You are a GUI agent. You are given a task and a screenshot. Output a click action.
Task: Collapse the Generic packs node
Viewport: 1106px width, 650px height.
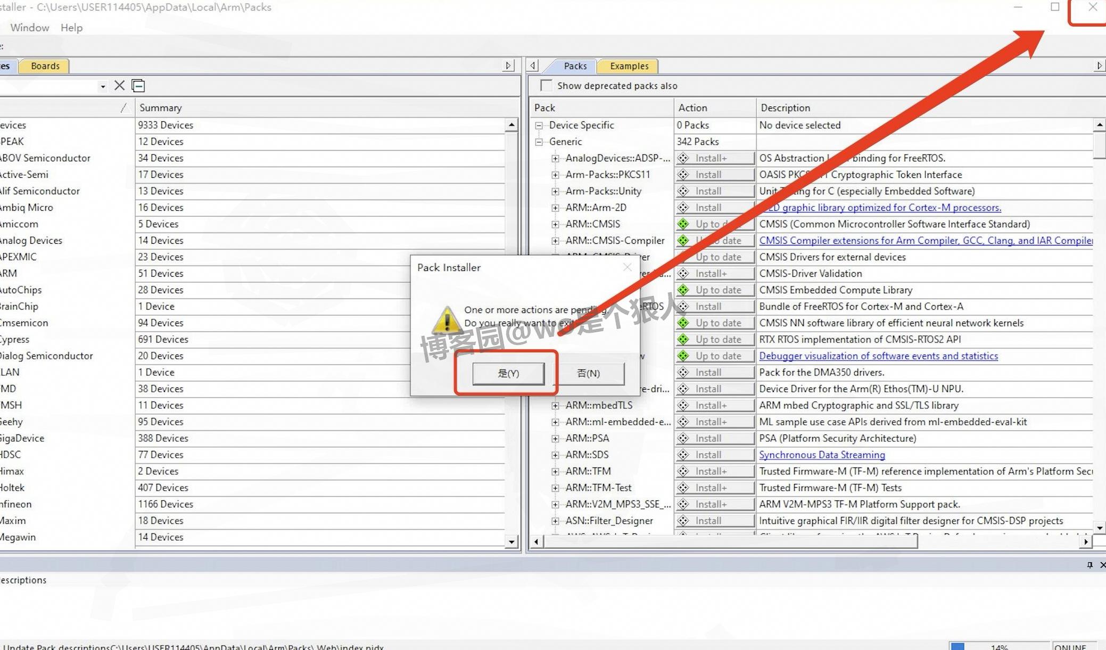539,142
